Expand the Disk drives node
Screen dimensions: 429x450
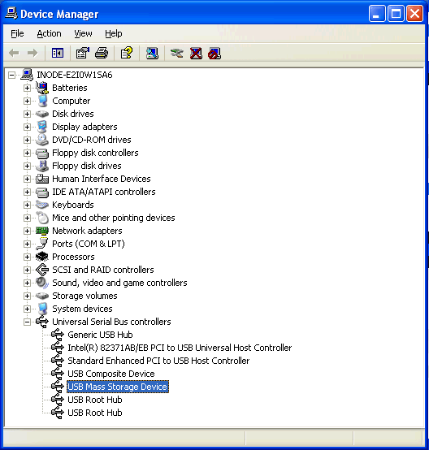pyautogui.click(x=27, y=114)
